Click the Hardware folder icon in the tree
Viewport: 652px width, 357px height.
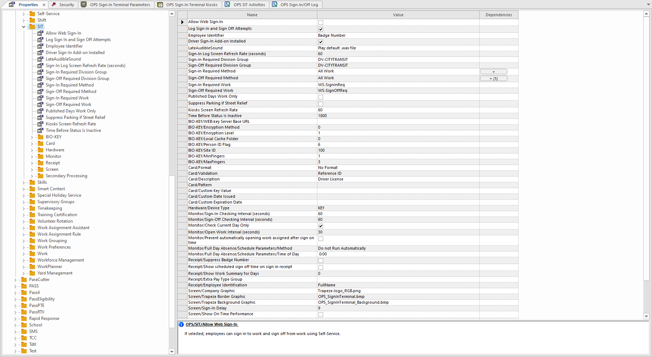point(41,150)
